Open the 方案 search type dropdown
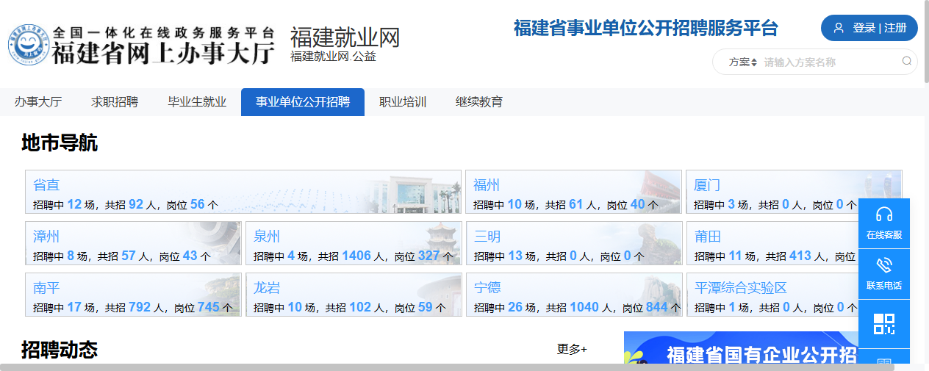The image size is (929, 371). [742, 62]
